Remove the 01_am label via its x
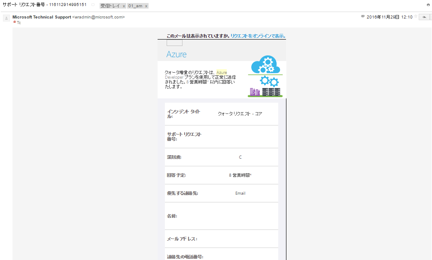Screen dimensions: 432x260 tap(146, 6)
